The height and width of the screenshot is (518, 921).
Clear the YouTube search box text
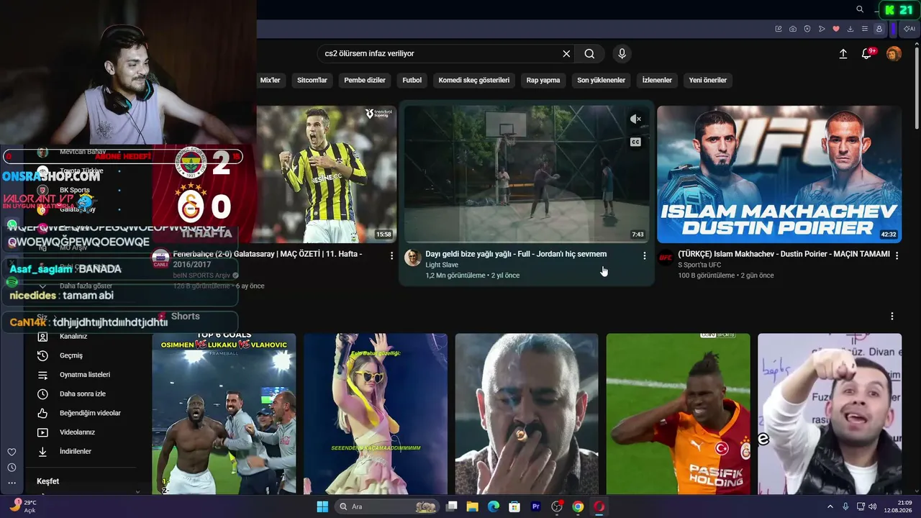coord(566,54)
